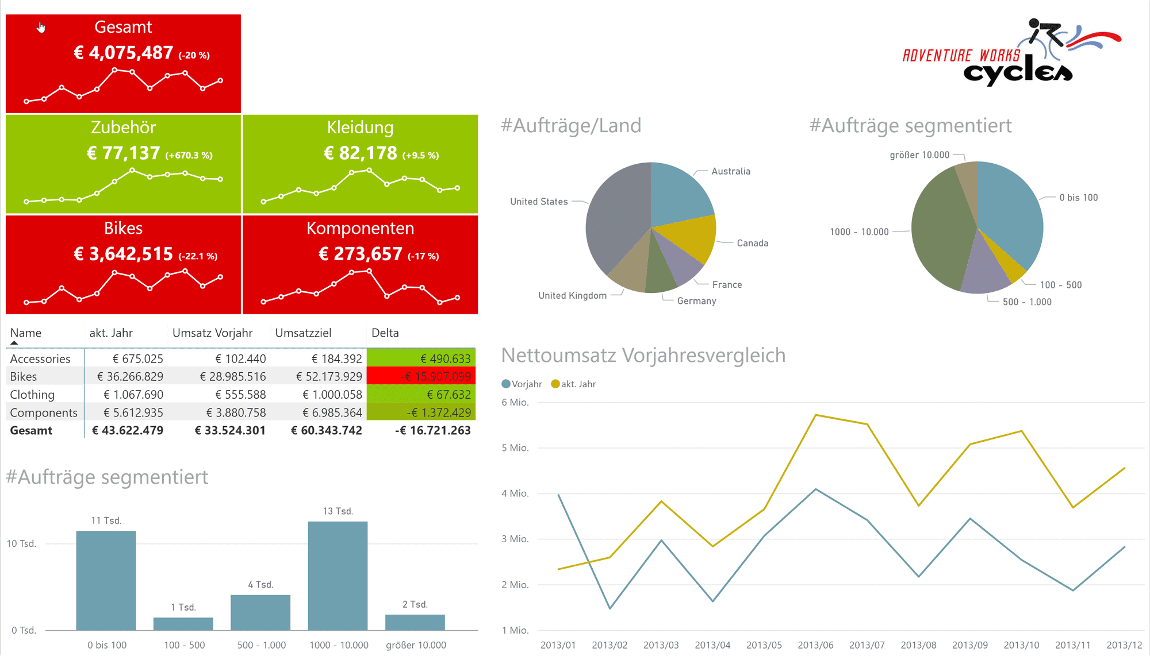The height and width of the screenshot is (656, 1150).
Task: Select the Kleidung KPI card
Action: tap(360, 164)
